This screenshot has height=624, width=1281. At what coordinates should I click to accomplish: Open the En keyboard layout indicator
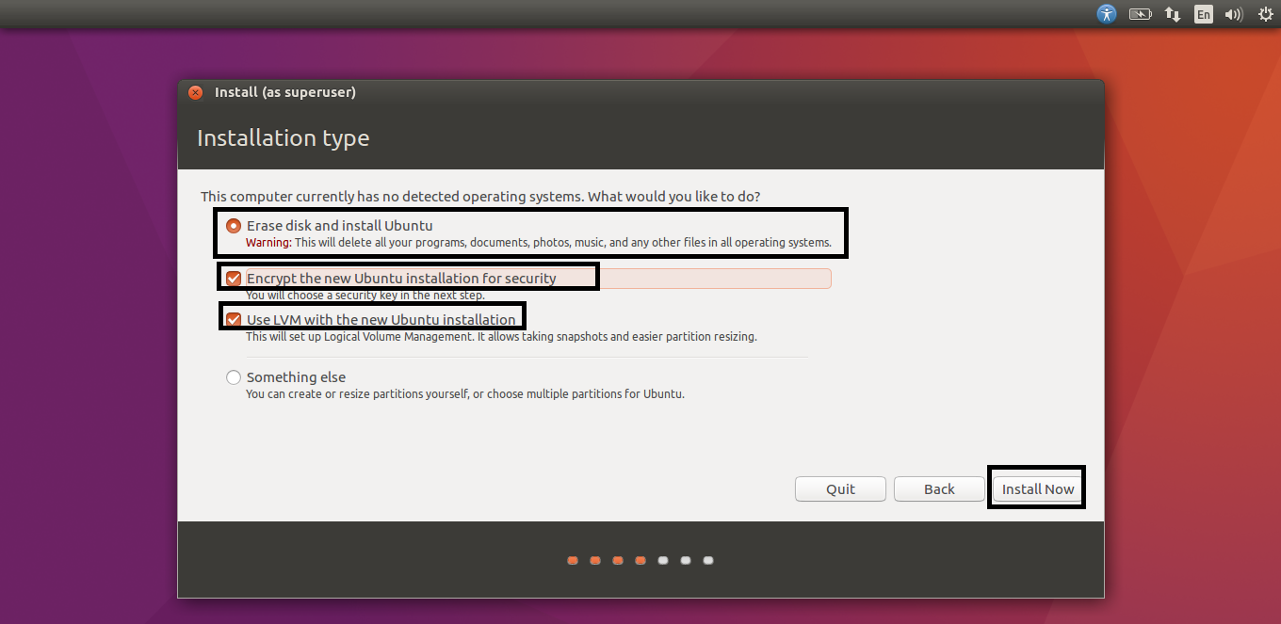click(x=1203, y=14)
